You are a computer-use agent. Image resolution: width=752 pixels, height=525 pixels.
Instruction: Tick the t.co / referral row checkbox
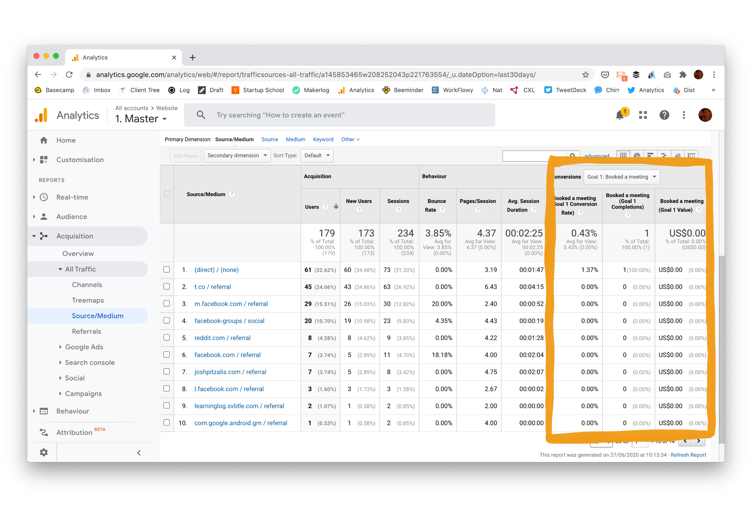coord(167,286)
